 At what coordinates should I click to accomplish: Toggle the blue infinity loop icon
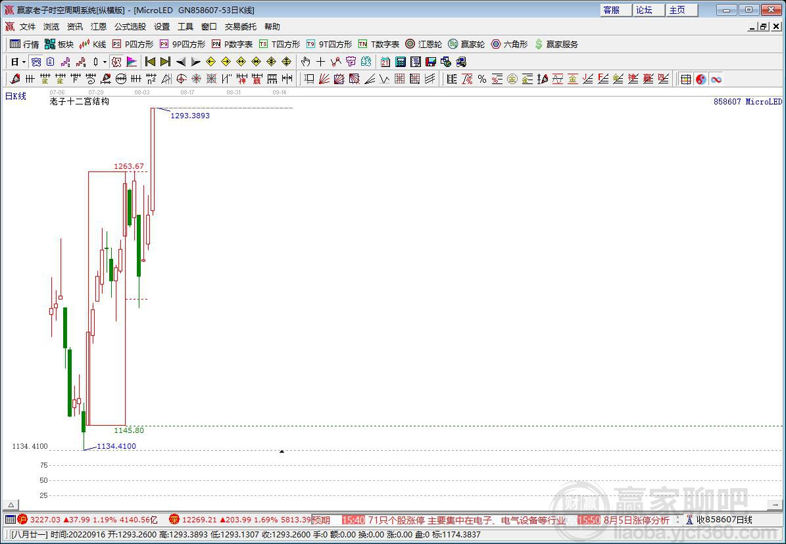coord(716,79)
